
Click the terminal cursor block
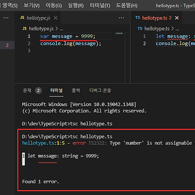[x=23, y=159]
